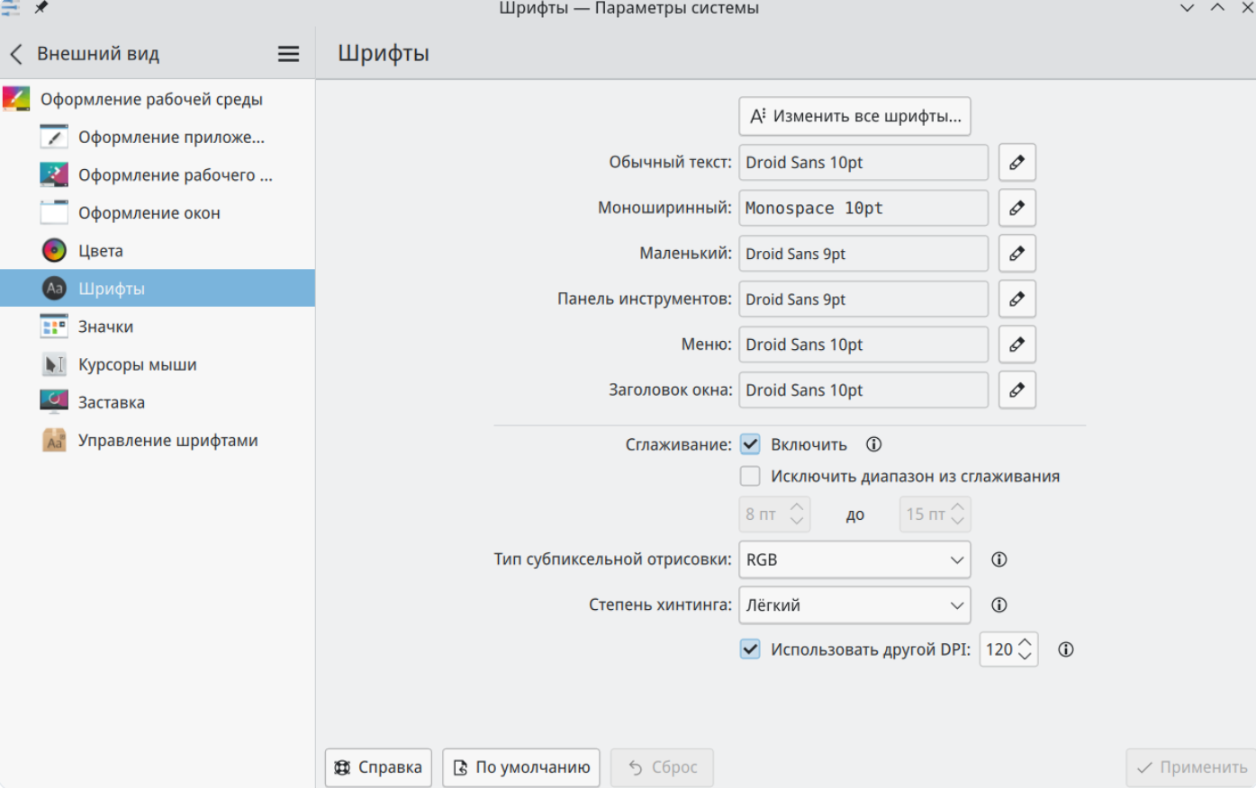Open the Цвета section in the sidebar
1256x788 pixels.
pyautogui.click(x=100, y=251)
